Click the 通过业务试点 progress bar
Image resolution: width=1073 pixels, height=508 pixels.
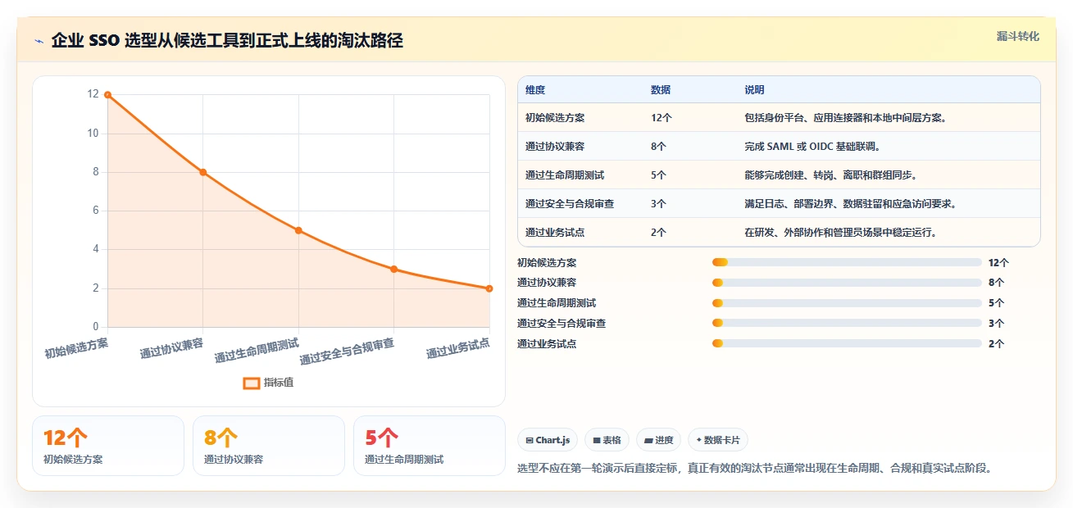tap(847, 343)
